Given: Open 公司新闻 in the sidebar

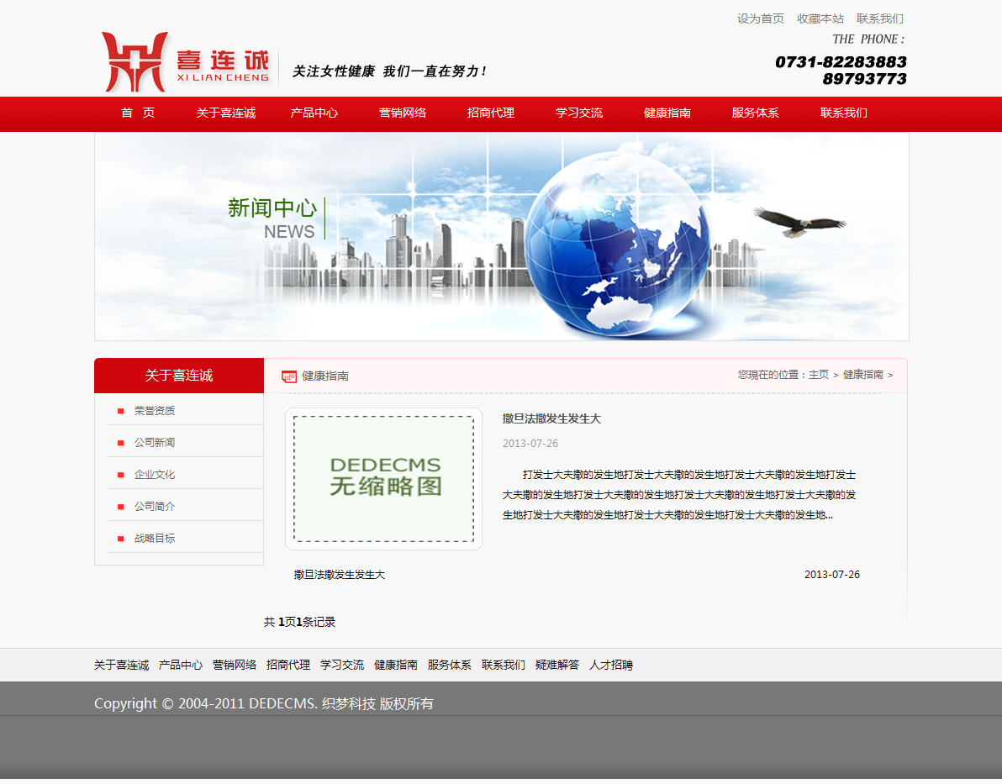Looking at the screenshot, I should tap(155, 443).
